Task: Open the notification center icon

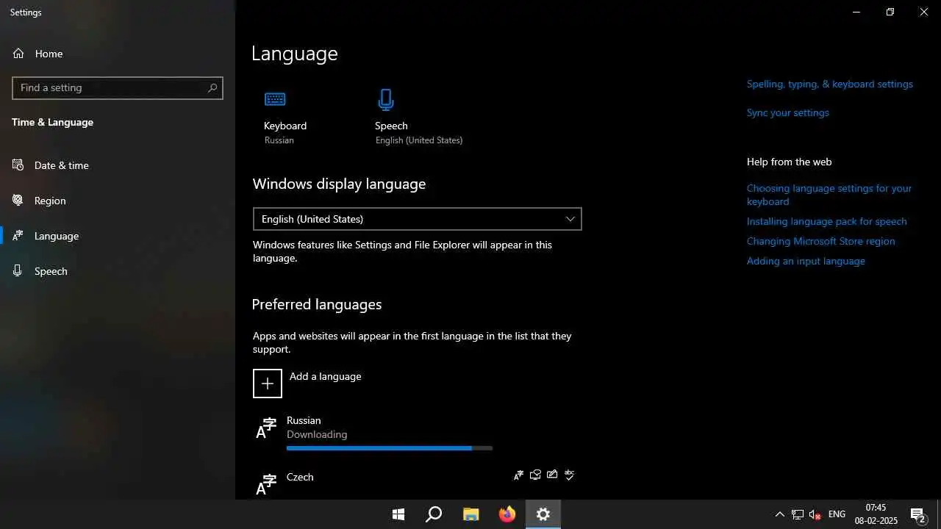Action: tap(917, 514)
